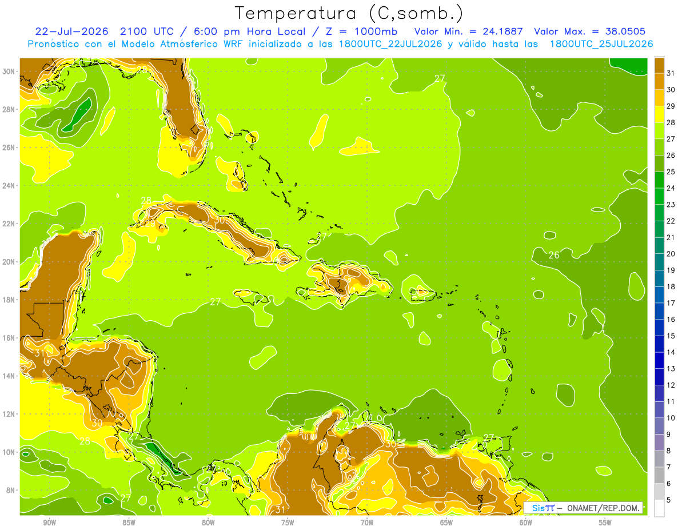This screenshot has height=530, width=686.
Task: Click the orange swatch between 30 and 31
Action: (659, 81)
